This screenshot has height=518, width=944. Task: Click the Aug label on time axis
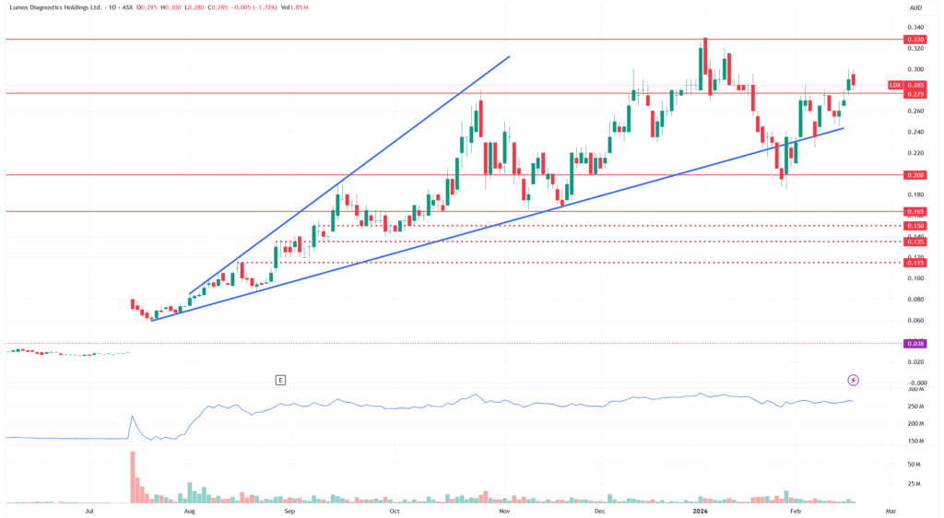coord(189,512)
